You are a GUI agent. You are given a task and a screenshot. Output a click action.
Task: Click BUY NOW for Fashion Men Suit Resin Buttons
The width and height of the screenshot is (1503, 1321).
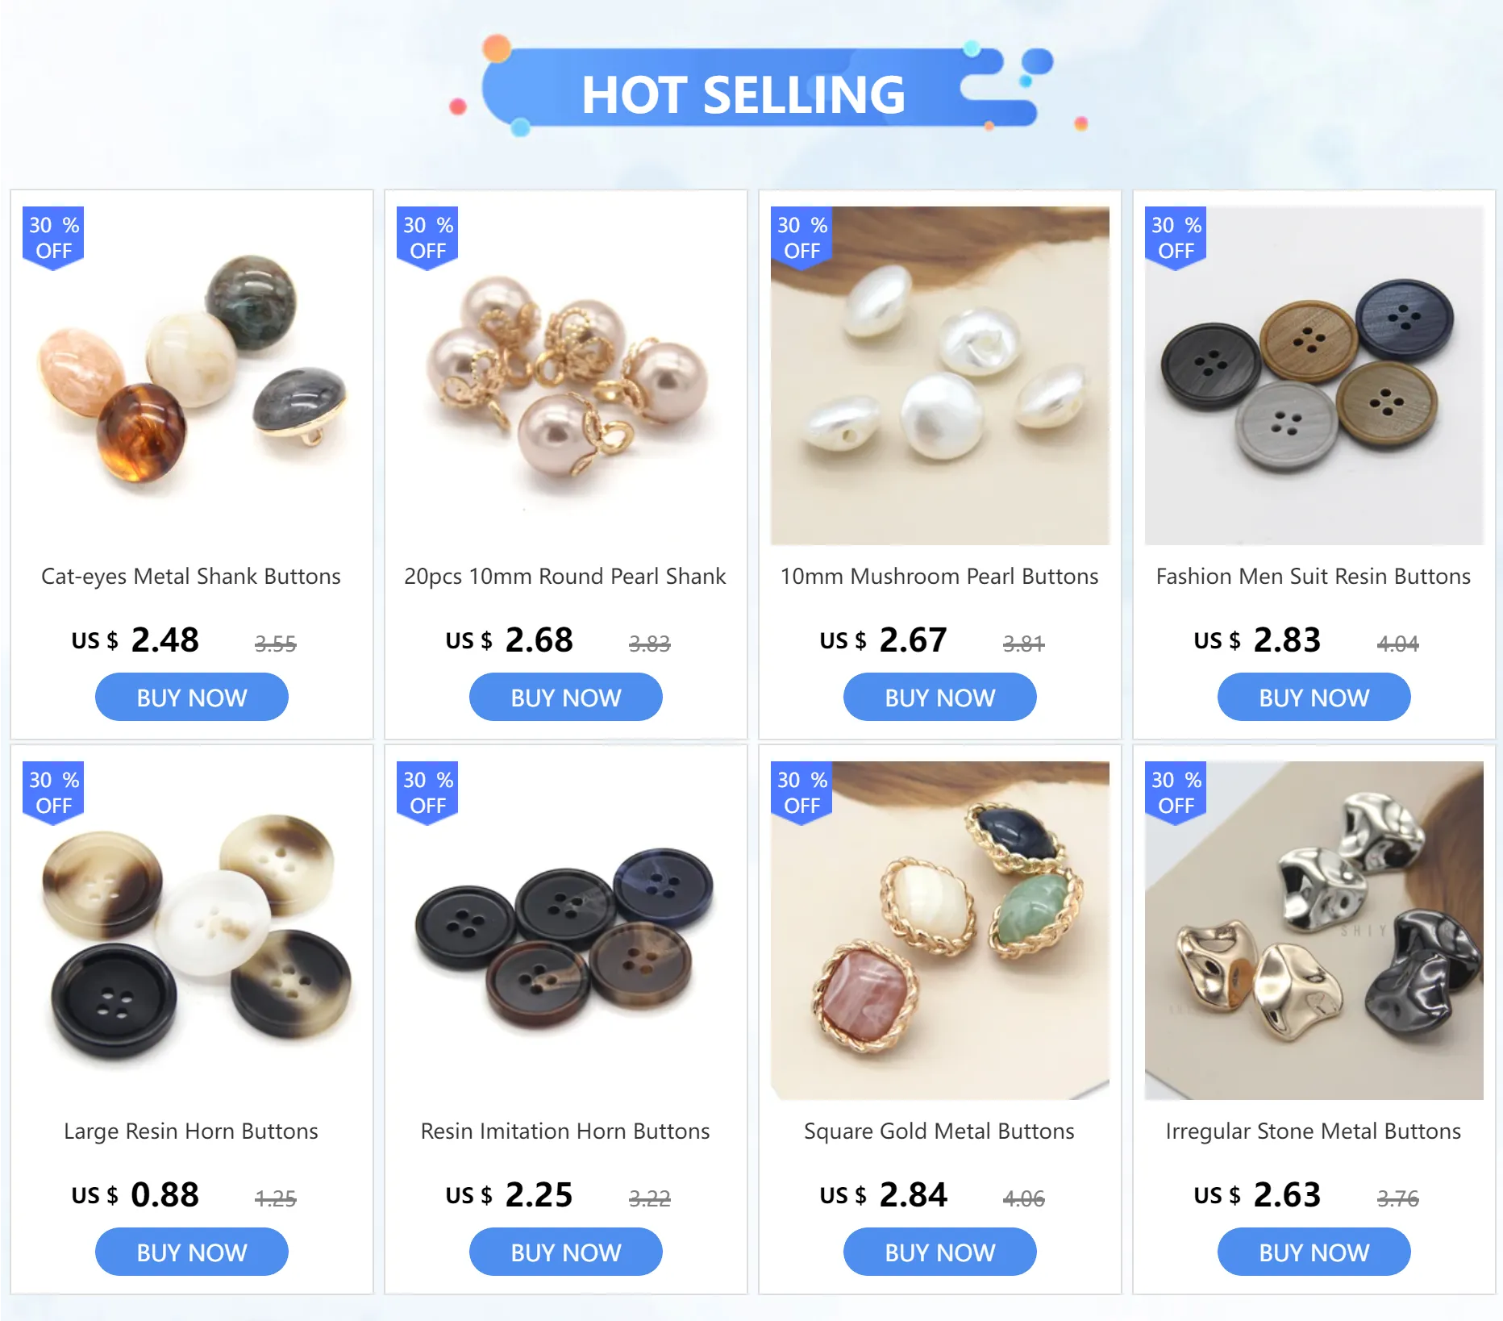1314,698
